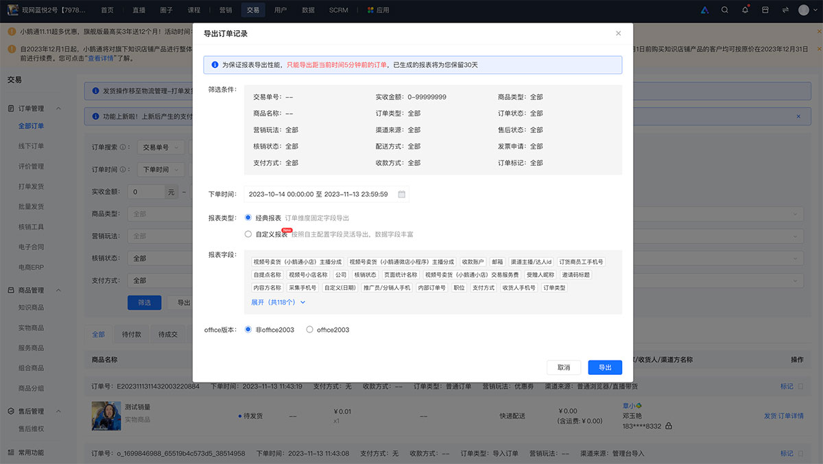Open the 数据 top menu
Screen dimensions: 823x464
[308, 10]
